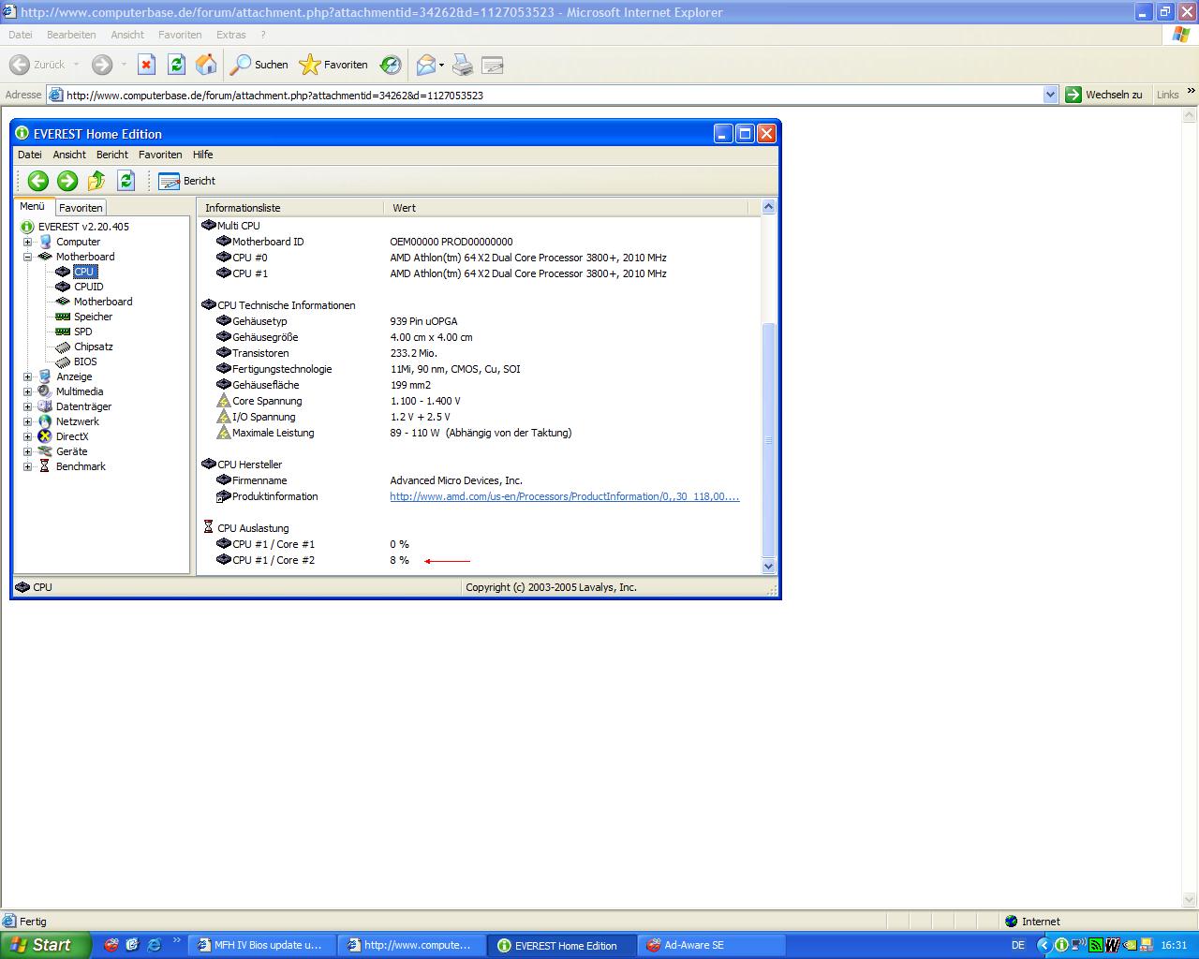
Task: Expand the Datenträger tree node
Action: click(27, 406)
